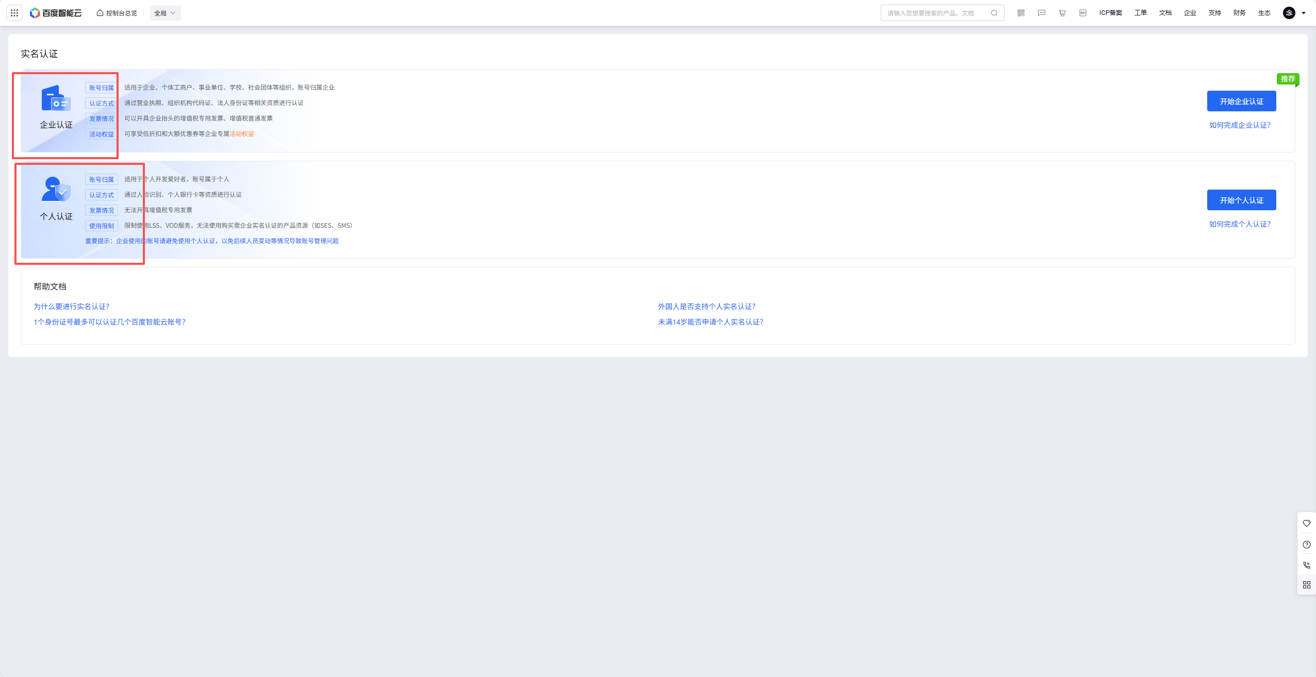Expand the account avatar dropdown arrow

tap(1304, 13)
